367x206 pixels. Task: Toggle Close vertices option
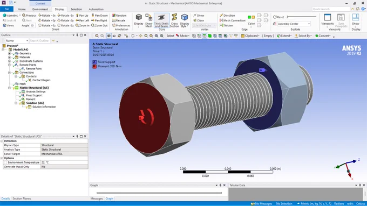click(x=199, y=20)
